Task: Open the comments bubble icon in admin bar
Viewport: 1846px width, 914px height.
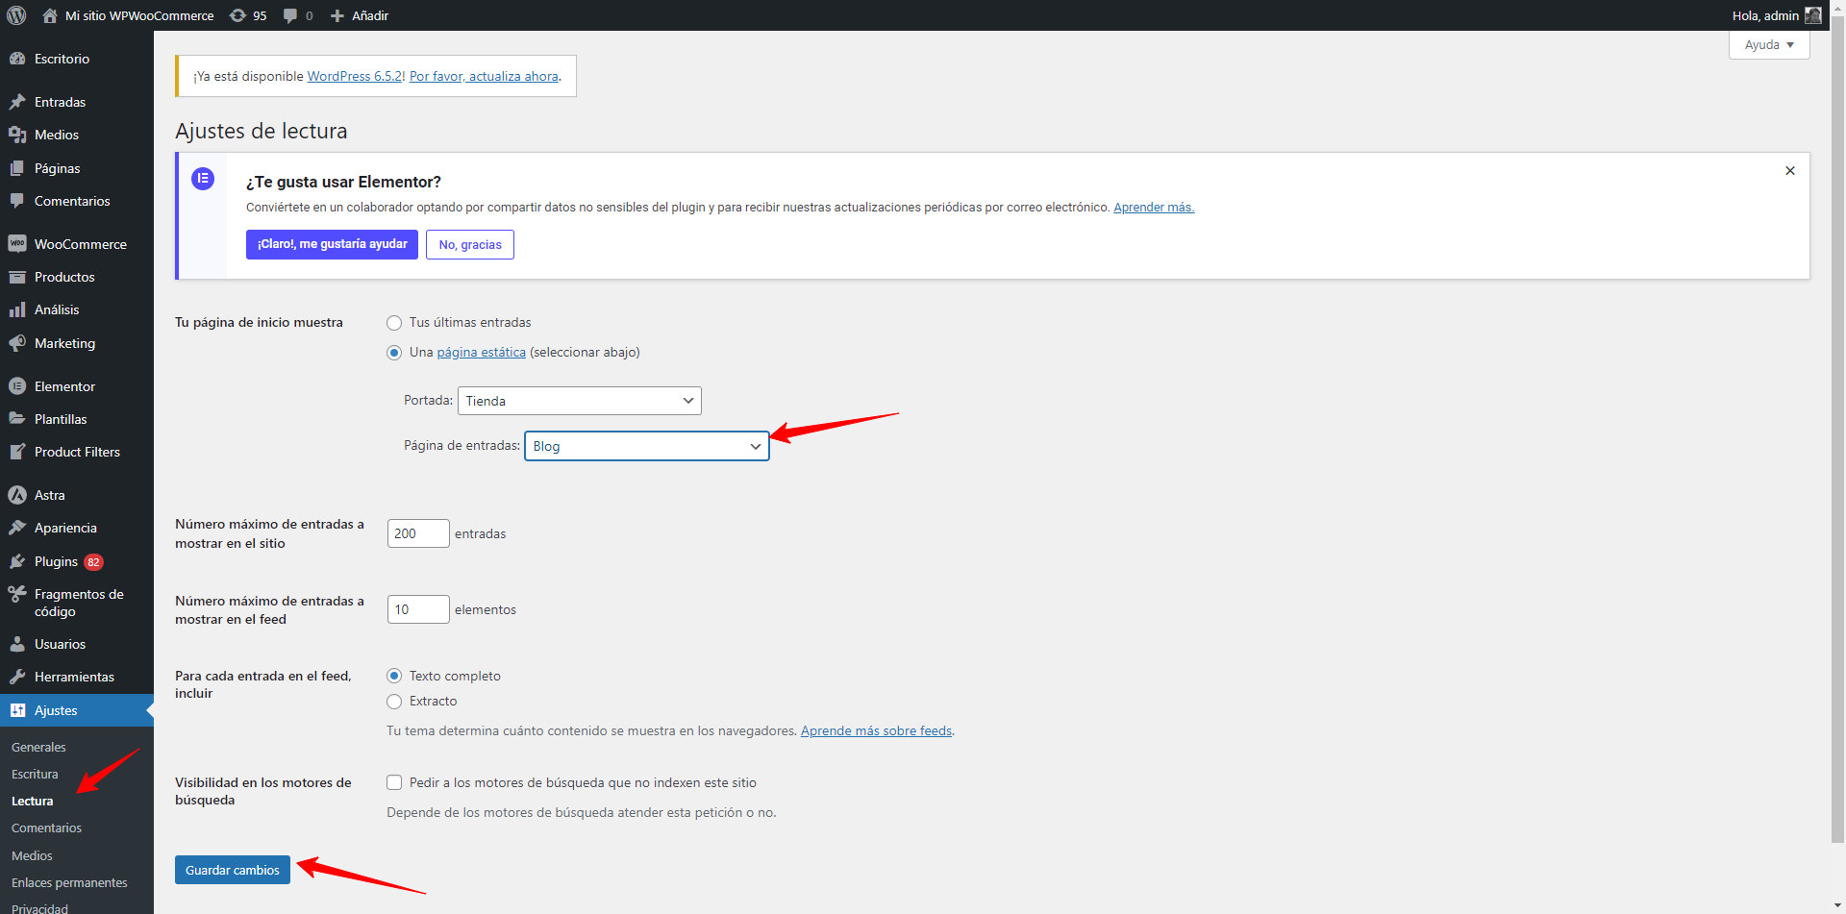Action: 290,15
